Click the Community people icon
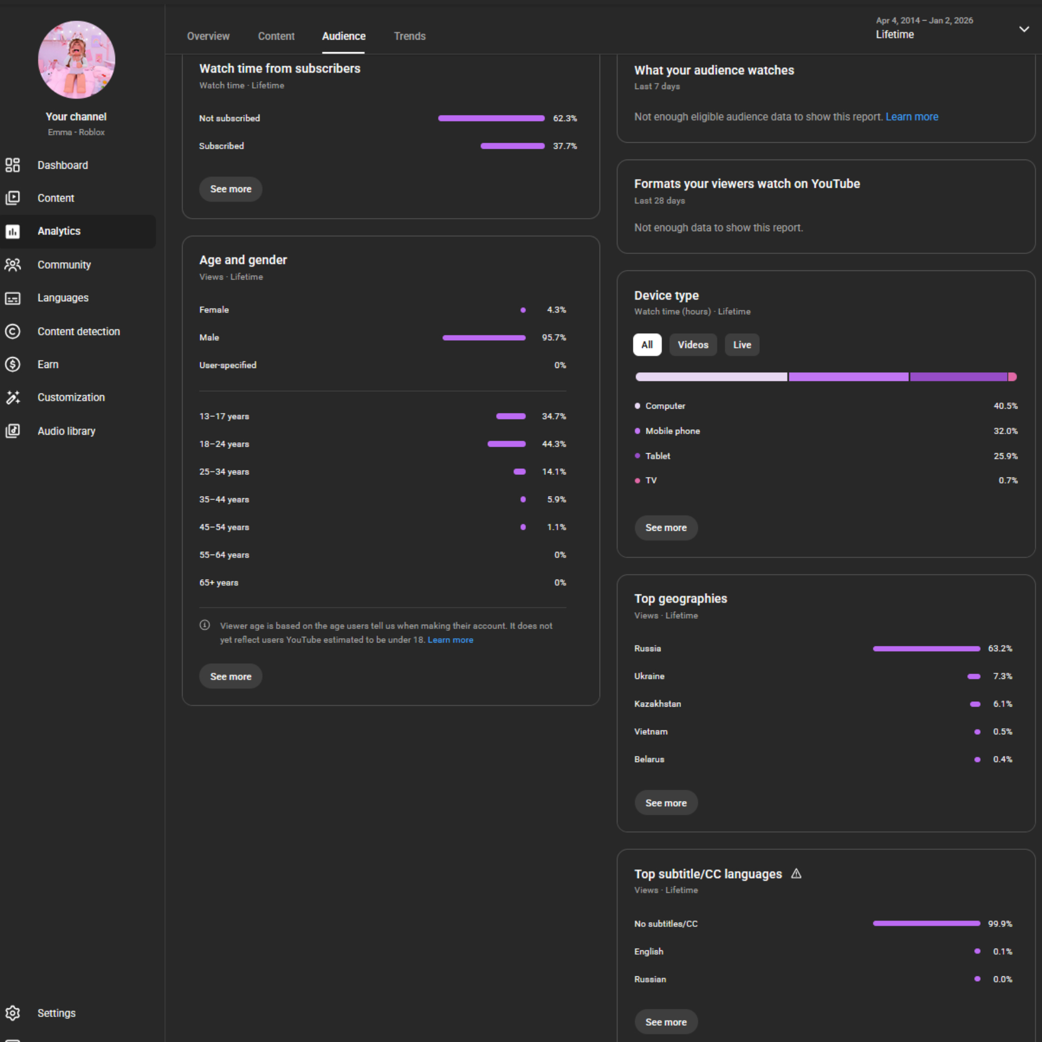The height and width of the screenshot is (1042, 1042). [12, 265]
